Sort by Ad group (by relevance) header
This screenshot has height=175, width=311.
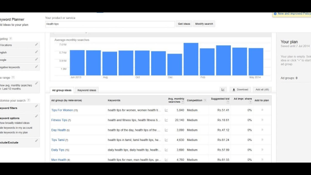(67, 101)
